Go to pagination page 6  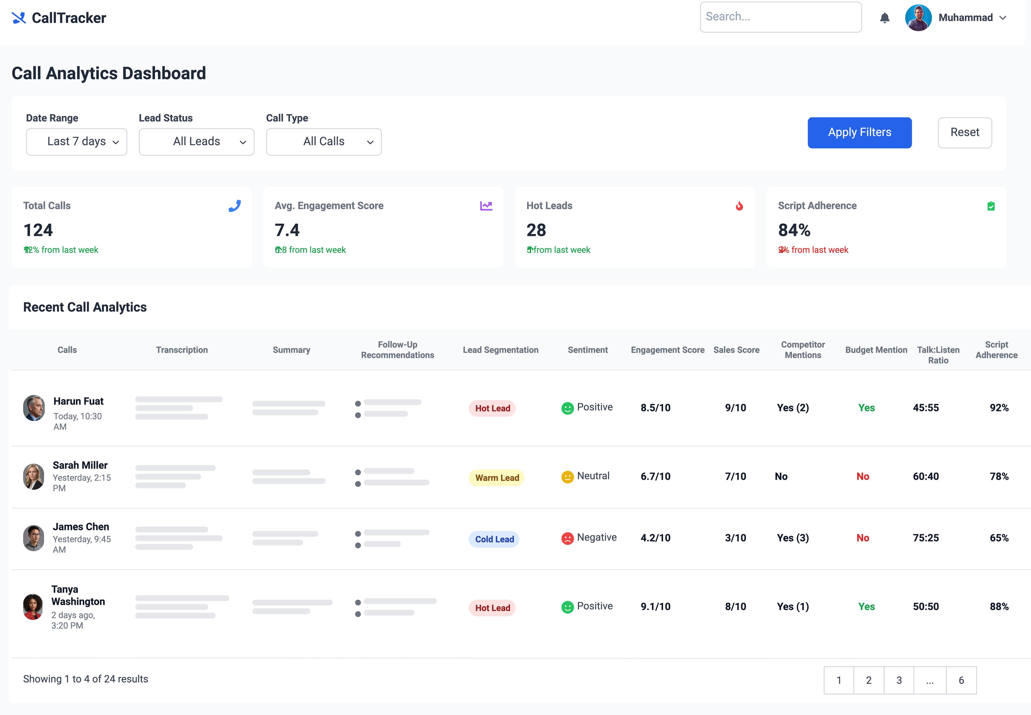click(x=961, y=680)
